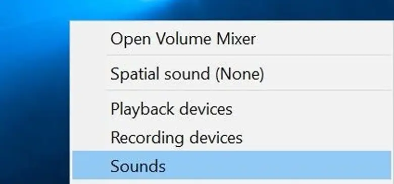Open Volume Mixer from the context menu

(x=232, y=39)
